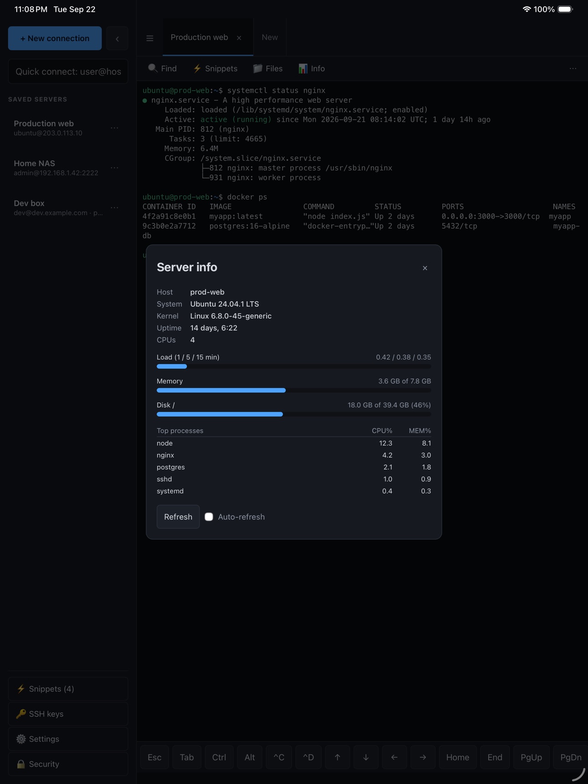Viewport: 588px width, 784px height.
Task: Open the SSH keys panel
Action: 68,714
